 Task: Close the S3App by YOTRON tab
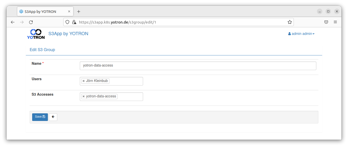[69, 12]
